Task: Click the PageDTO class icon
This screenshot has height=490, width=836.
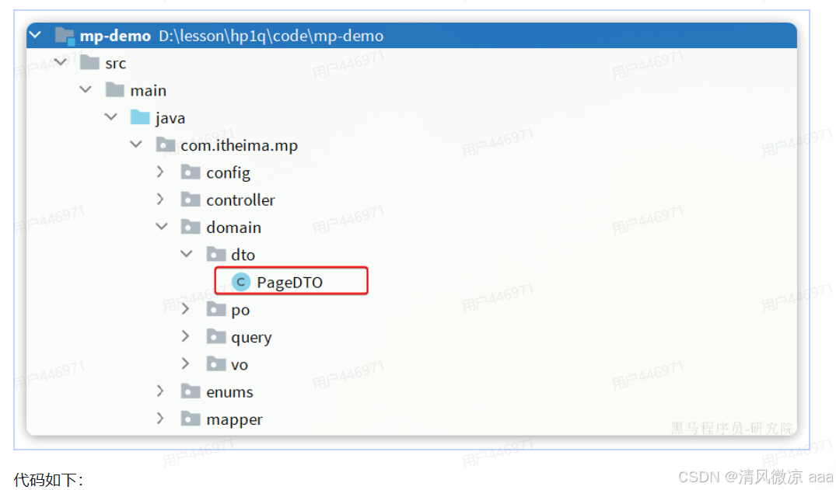Action: [241, 282]
